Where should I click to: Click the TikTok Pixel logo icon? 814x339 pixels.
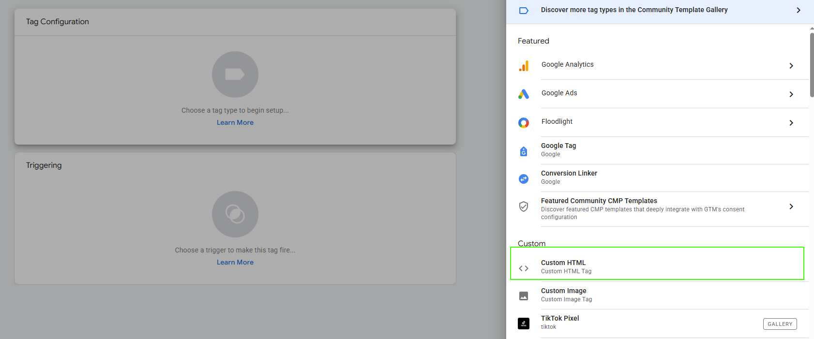click(x=524, y=324)
